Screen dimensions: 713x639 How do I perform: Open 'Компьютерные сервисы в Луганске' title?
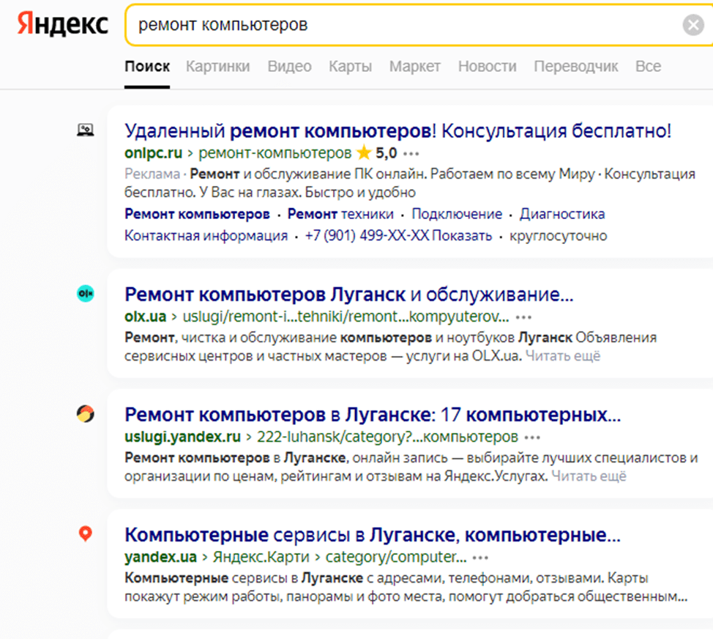point(373,535)
